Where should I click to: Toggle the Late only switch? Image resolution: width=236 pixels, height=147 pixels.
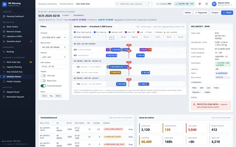43,76
